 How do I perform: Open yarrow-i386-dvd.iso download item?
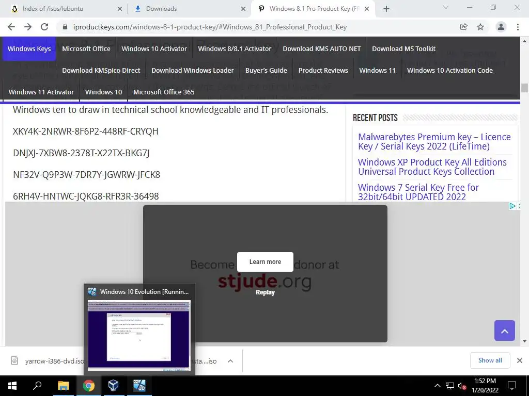(47, 361)
